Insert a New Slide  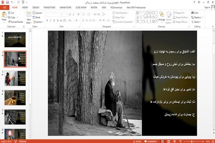pos(29,18)
